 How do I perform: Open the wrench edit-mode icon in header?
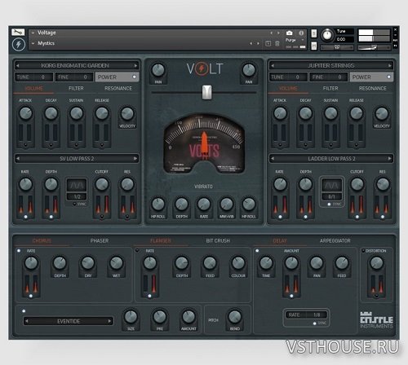(18, 33)
